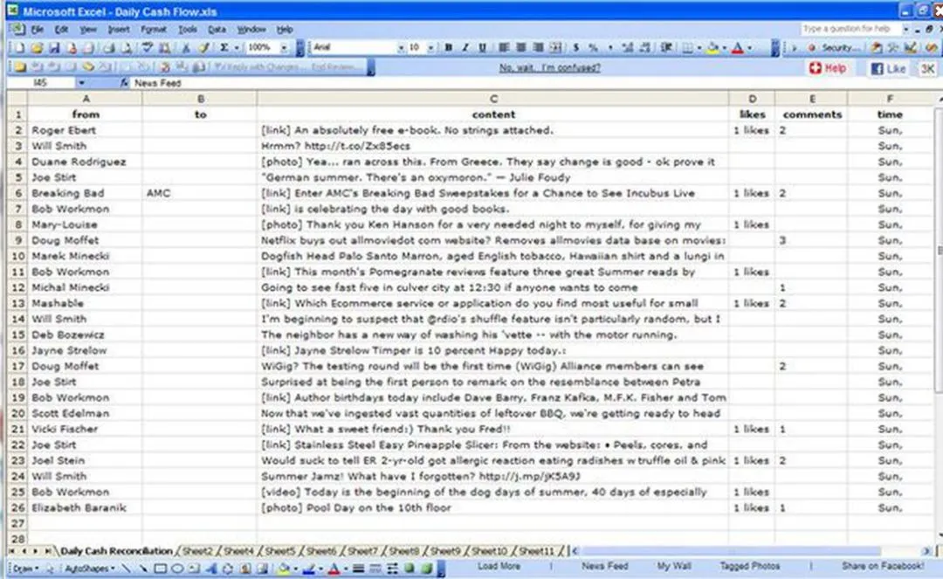Toggle Italic formatting

(x=465, y=47)
